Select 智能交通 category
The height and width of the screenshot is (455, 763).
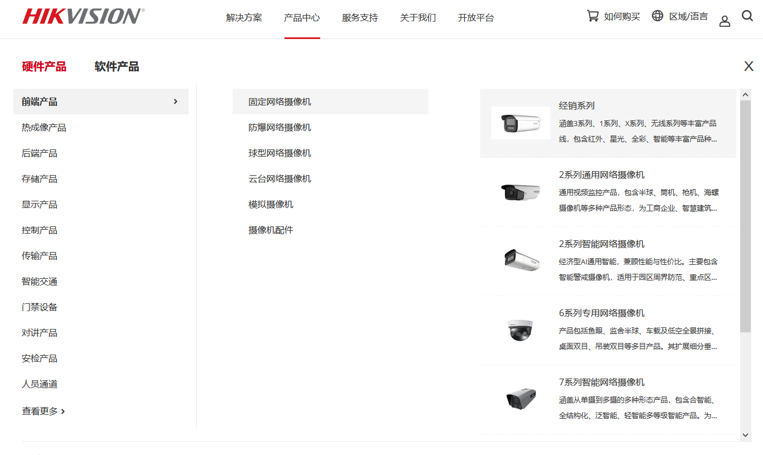coord(40,282)
